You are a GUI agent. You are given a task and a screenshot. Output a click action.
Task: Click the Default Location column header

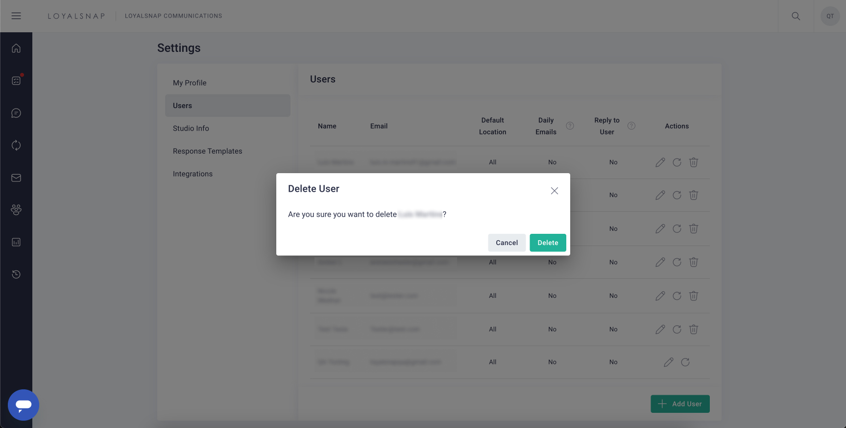coord(492,126)
